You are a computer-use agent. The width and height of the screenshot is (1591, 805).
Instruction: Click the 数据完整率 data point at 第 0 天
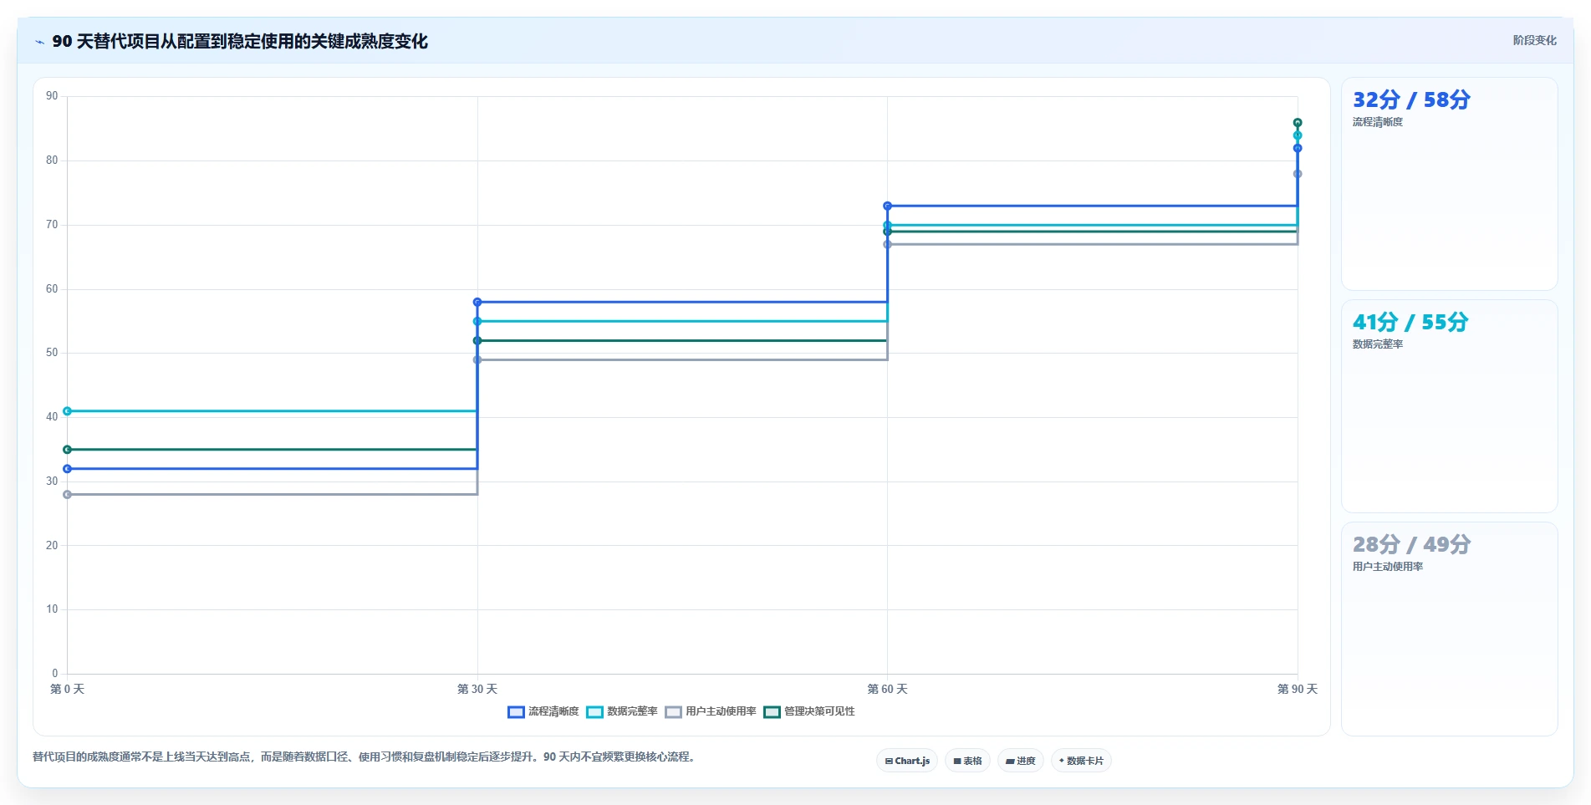(x=67, y=411)
